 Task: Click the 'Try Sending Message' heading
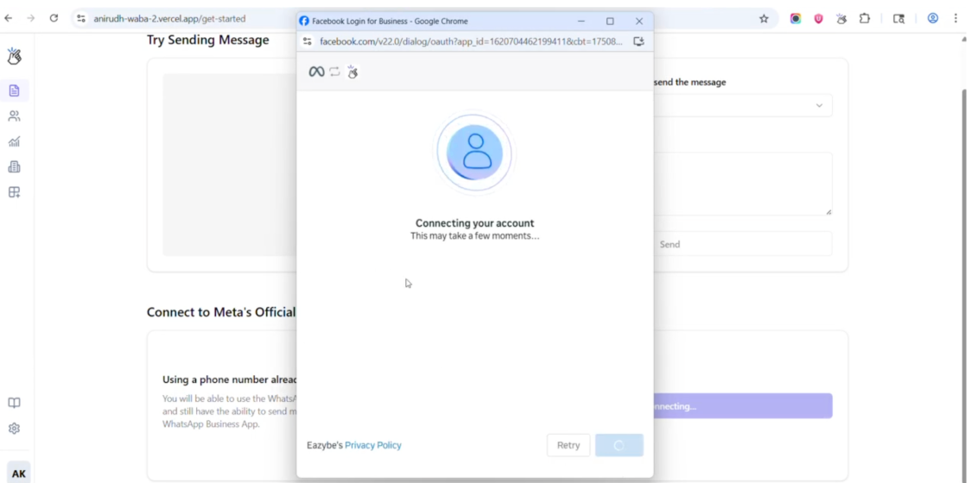click(x=207, y=41)
